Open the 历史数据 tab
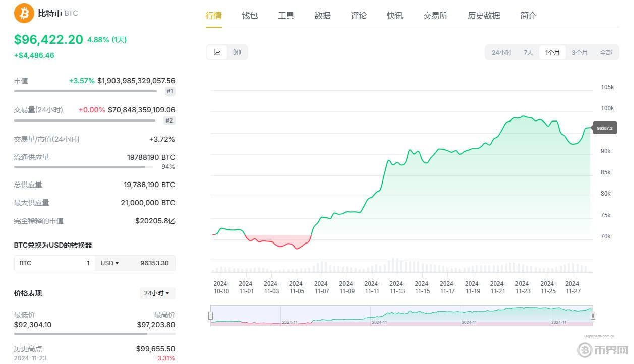Image resolution: width=634 pixels, height=364 pixels. pyautogui.click(x=484, y=16)
